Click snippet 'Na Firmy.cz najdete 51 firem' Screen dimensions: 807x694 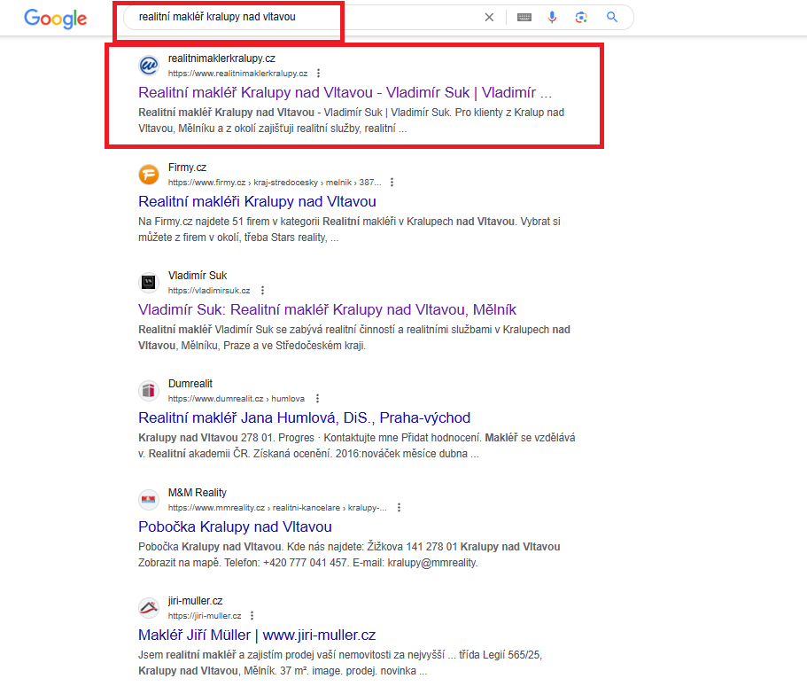(349, 229)
